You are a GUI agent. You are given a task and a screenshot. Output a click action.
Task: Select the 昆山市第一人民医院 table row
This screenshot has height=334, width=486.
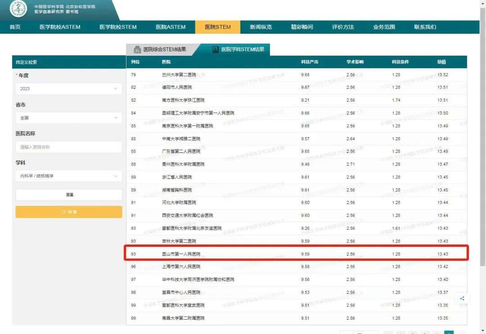click(x=296, y=254)
